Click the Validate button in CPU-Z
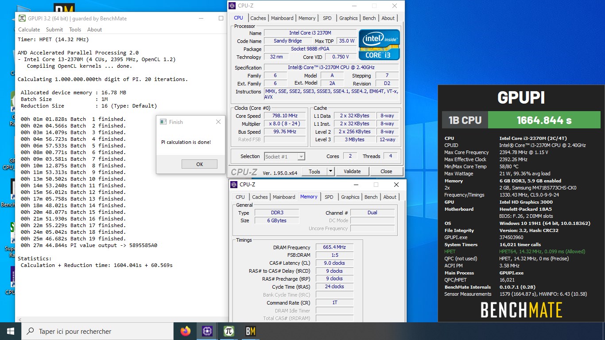The width and height of the screenshot is (605, 340). click(352, 171)
